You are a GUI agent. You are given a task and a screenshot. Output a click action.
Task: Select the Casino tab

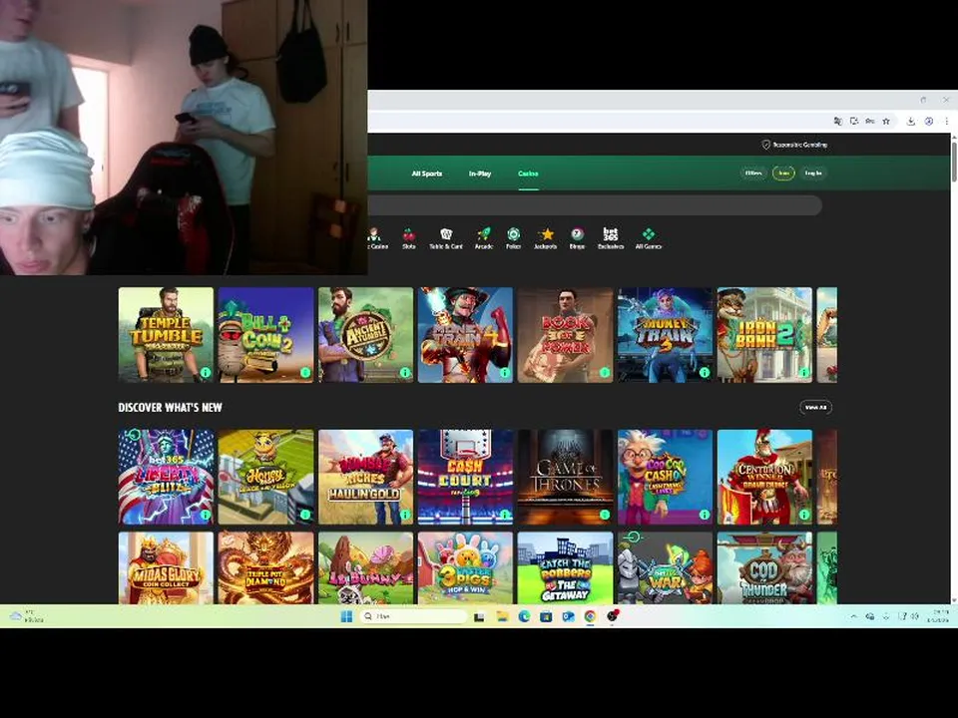pyautogui.click(x=528, y=174)
